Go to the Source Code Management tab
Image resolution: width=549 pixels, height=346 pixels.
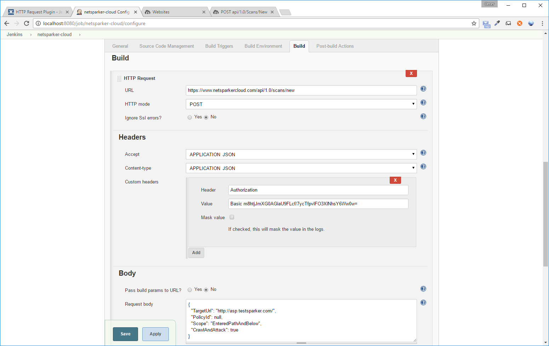166,46
